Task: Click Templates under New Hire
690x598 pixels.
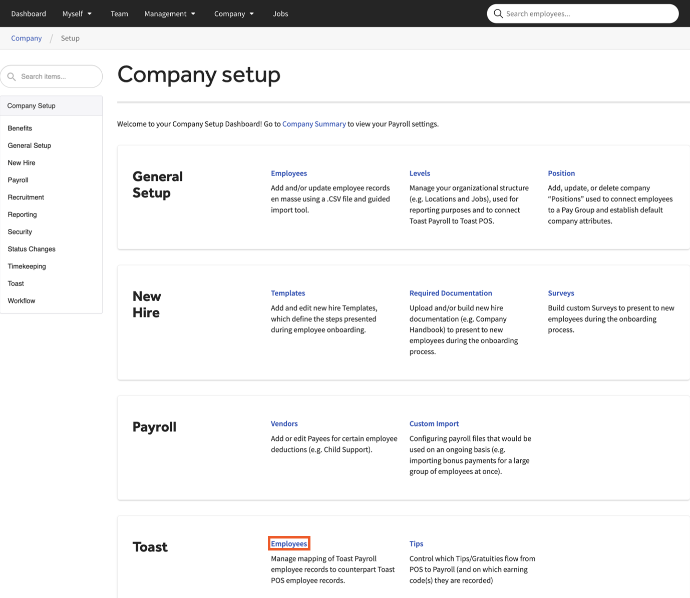Action: 288,293
